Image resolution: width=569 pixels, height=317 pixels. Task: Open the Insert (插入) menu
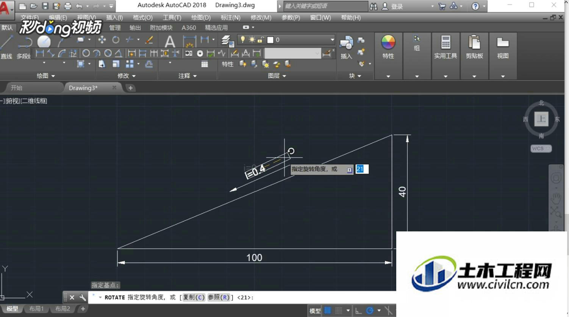click(114, 17)
